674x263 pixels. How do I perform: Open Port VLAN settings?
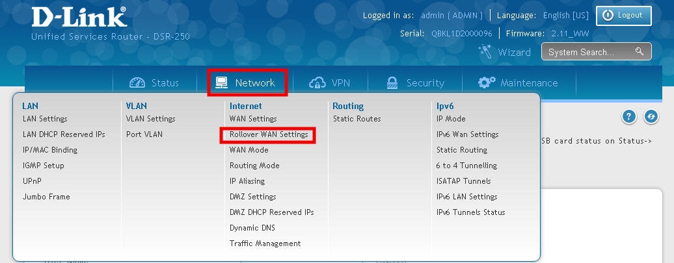click(x=144, y=134)
